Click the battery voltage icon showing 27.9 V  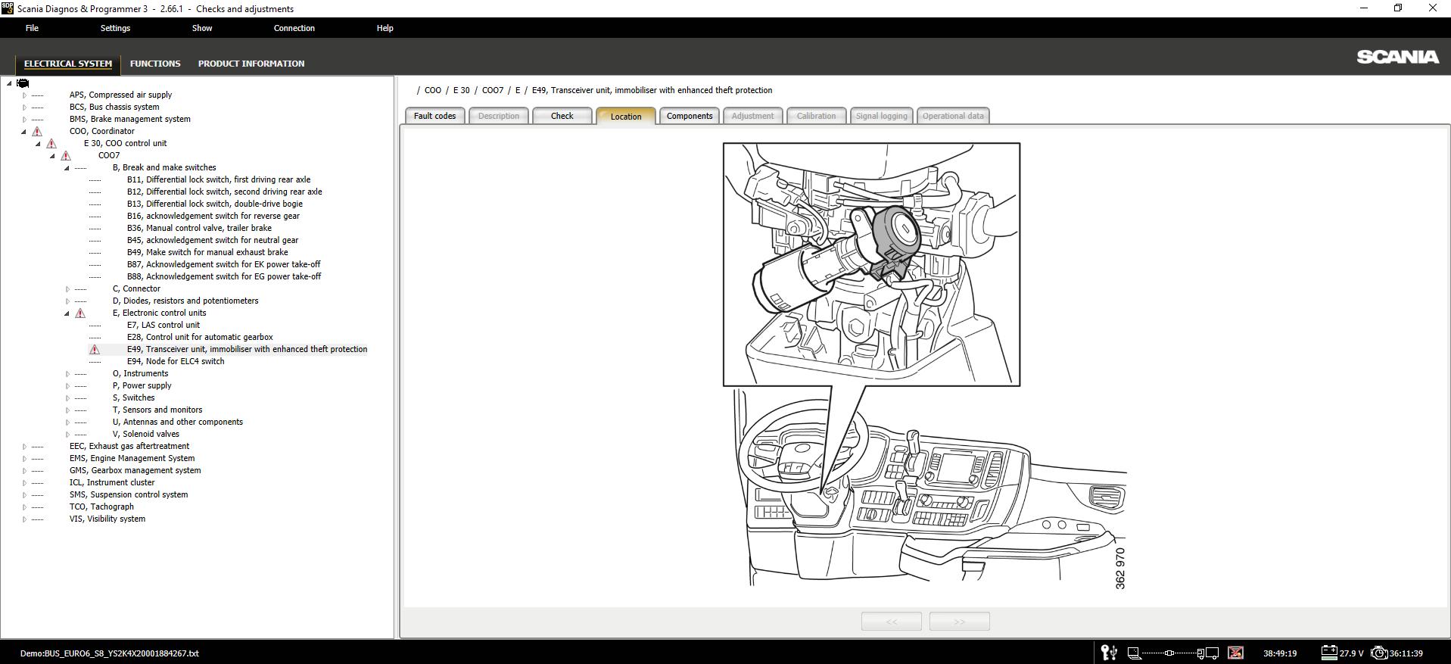pos(1329,653)
